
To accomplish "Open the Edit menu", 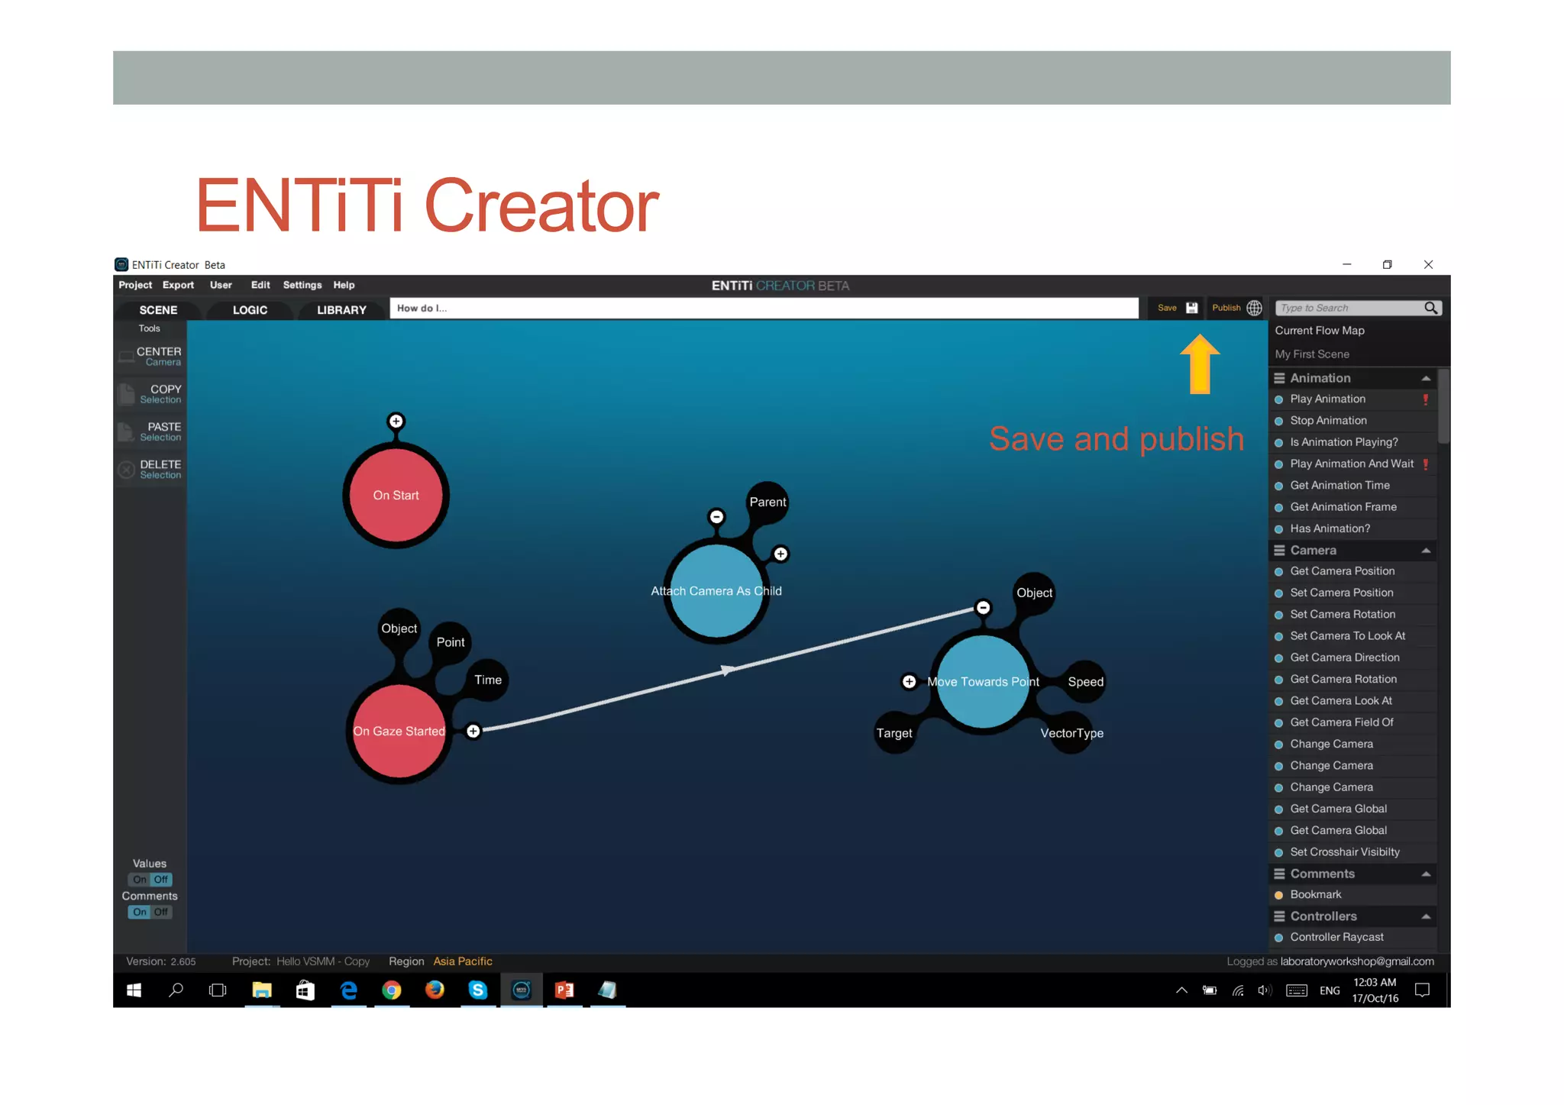I will 260,285.
